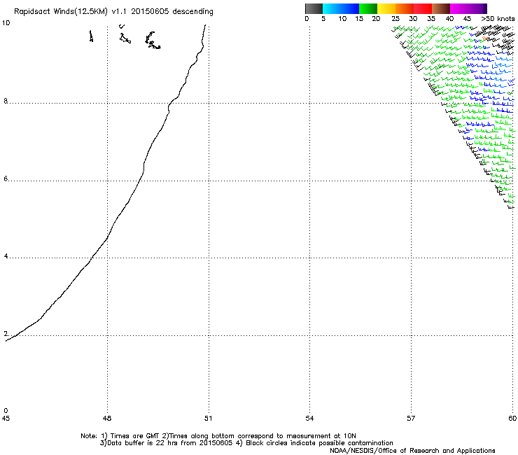Click the '0' label under the color bar
518x455 pixels.
(x=307, y=19)
